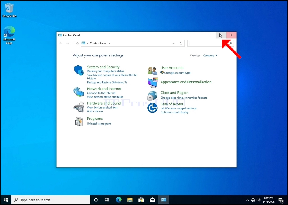Open Backup and Restore (Windows 7)

(x=107, y=82)
